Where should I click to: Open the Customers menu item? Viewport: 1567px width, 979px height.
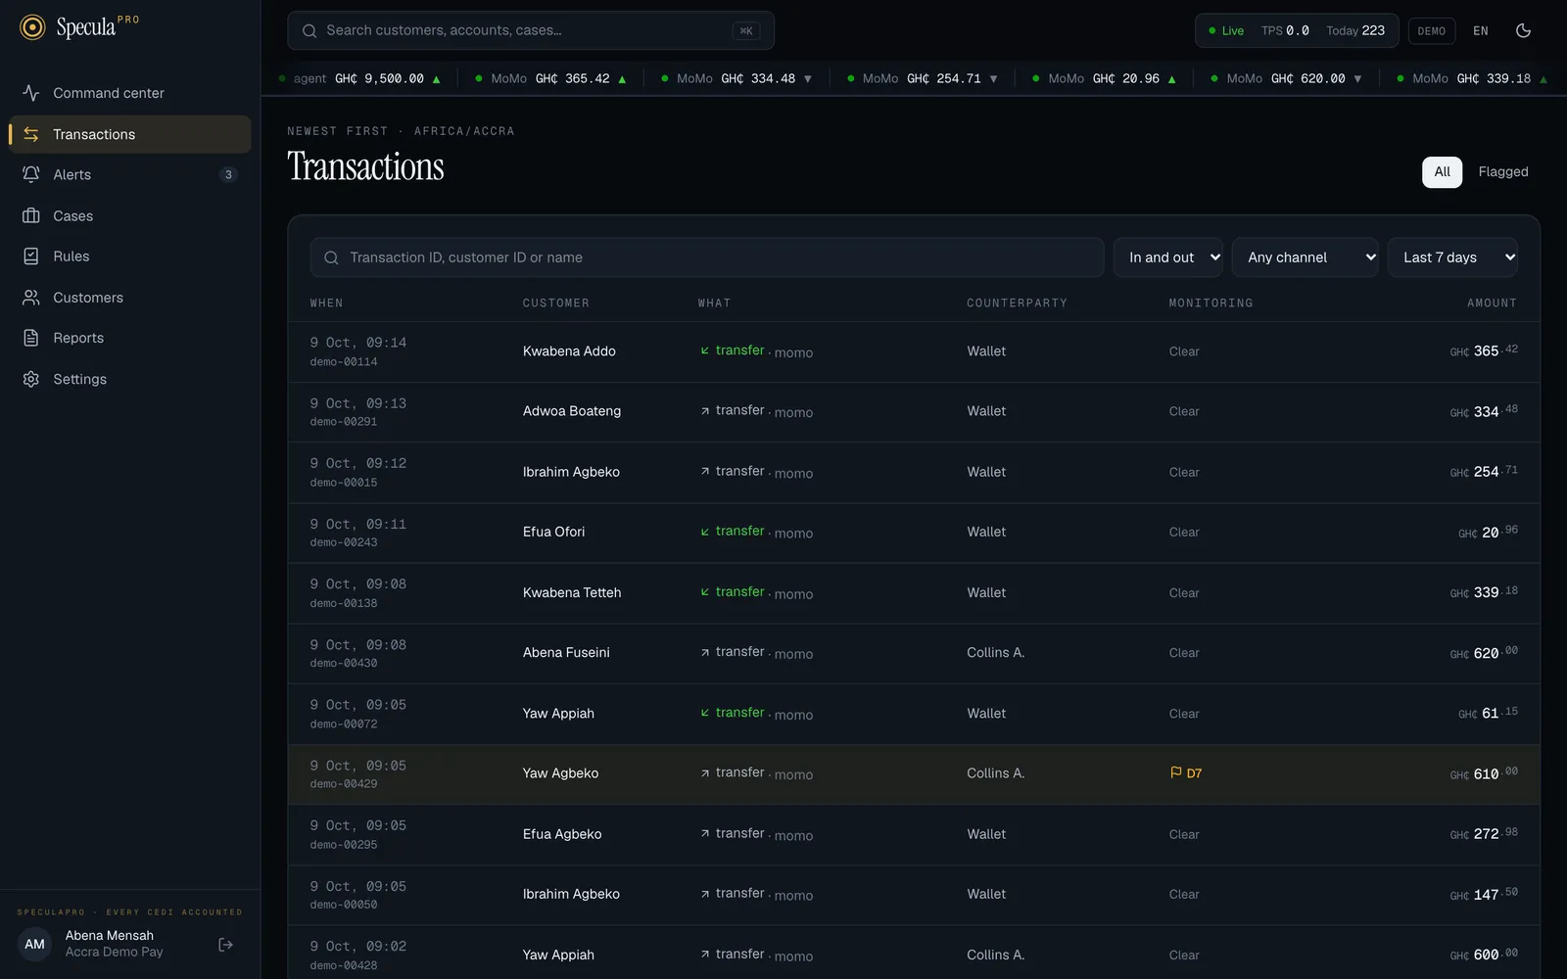coord(130,298)
